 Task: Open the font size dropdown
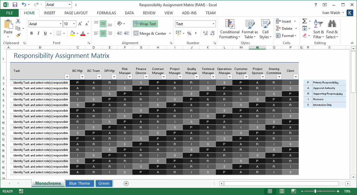(x=74, y=24)
